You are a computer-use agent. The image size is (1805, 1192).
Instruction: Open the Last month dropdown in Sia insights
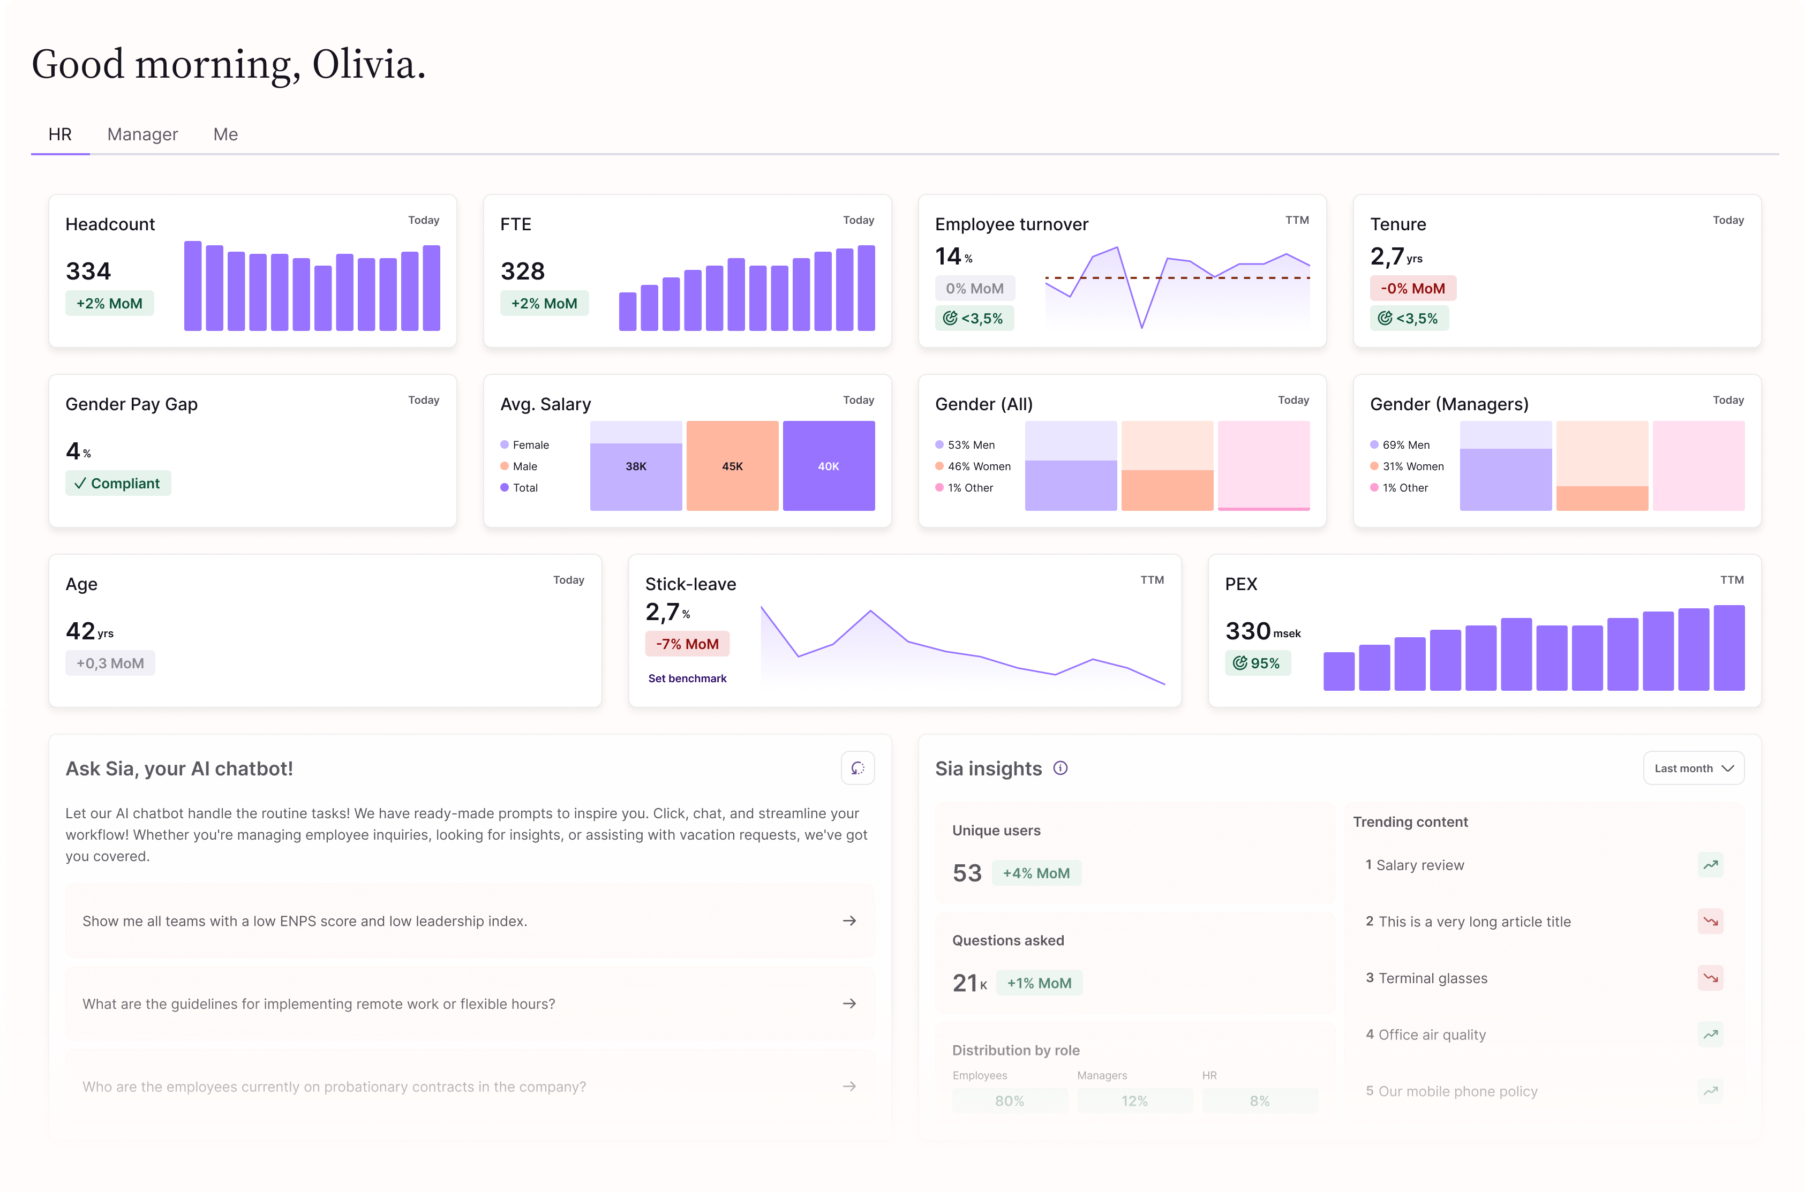click(x=1693, y=768)
